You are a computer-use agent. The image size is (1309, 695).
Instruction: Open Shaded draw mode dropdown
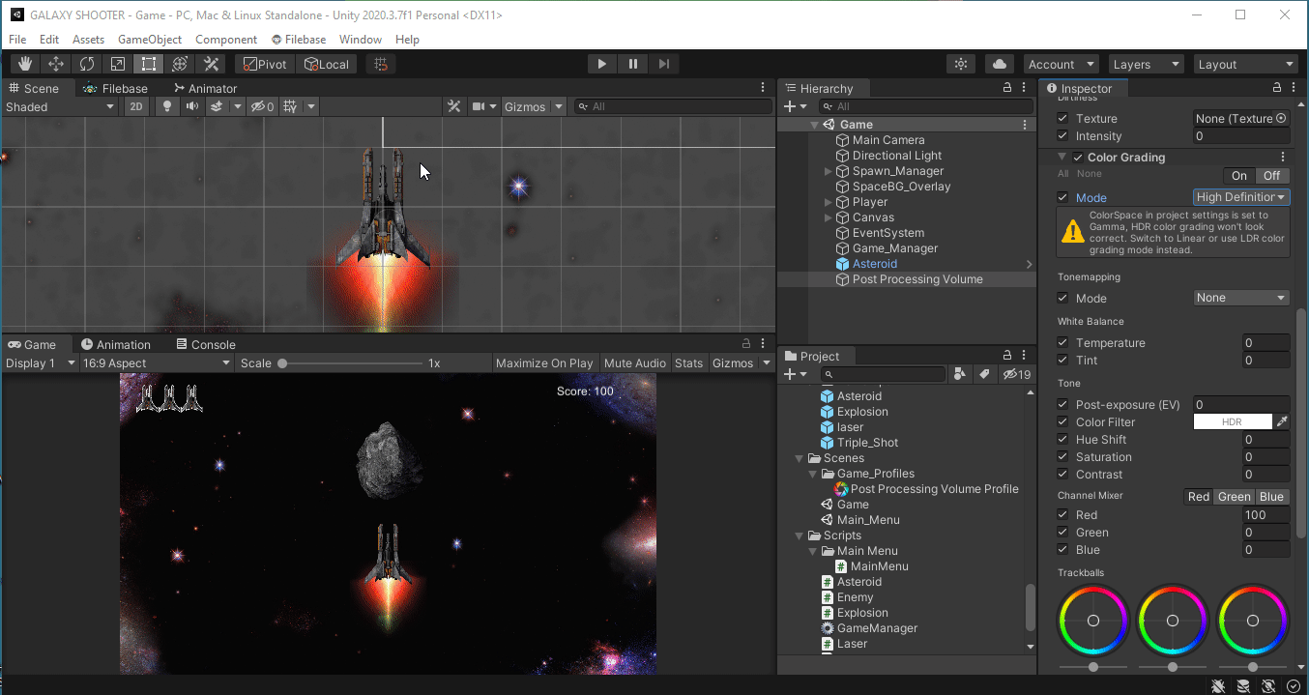coord(60,106)
